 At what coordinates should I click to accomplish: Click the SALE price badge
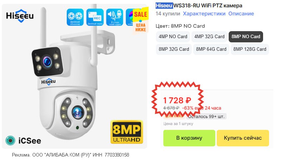coord(141,20)
